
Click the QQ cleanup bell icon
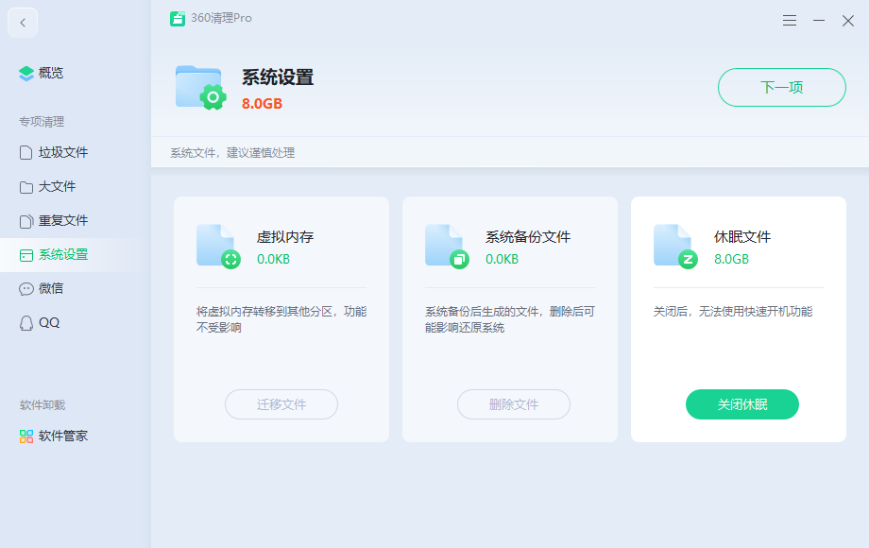tap(26, 322)
